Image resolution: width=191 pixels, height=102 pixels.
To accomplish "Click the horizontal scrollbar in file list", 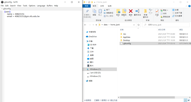I will tap(147, 97).
